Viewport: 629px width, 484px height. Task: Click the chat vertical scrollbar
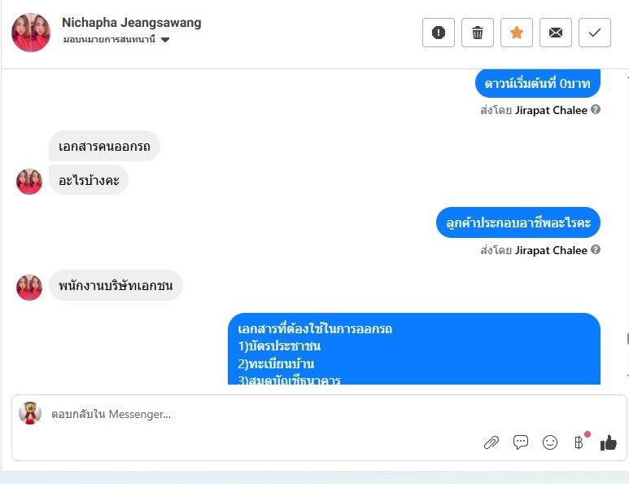pyautogui.click(x=627, y=339)
